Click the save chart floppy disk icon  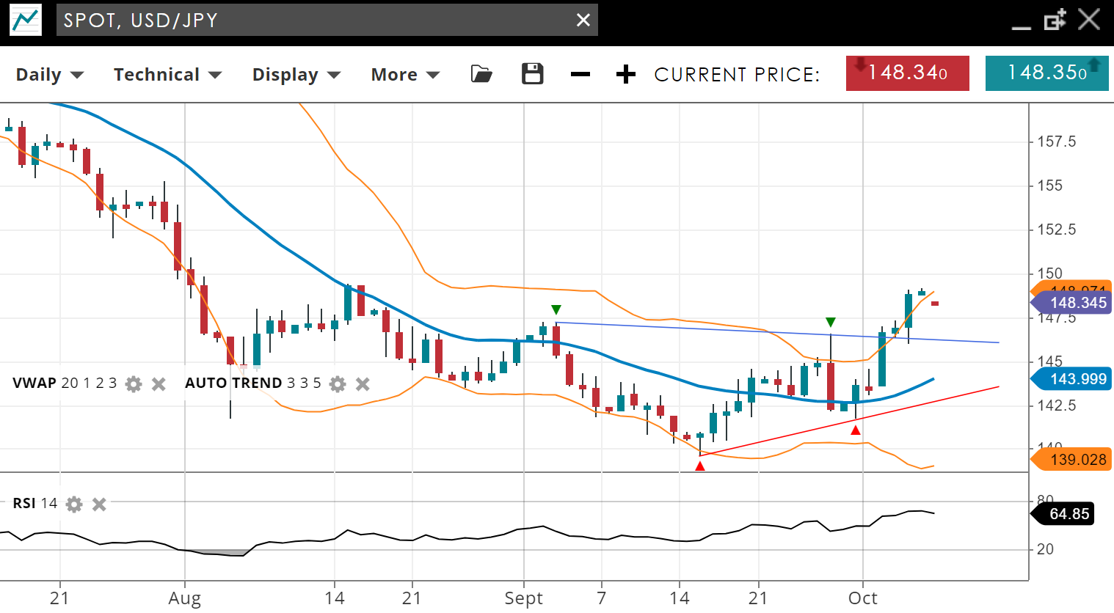(x=532, y=74)
